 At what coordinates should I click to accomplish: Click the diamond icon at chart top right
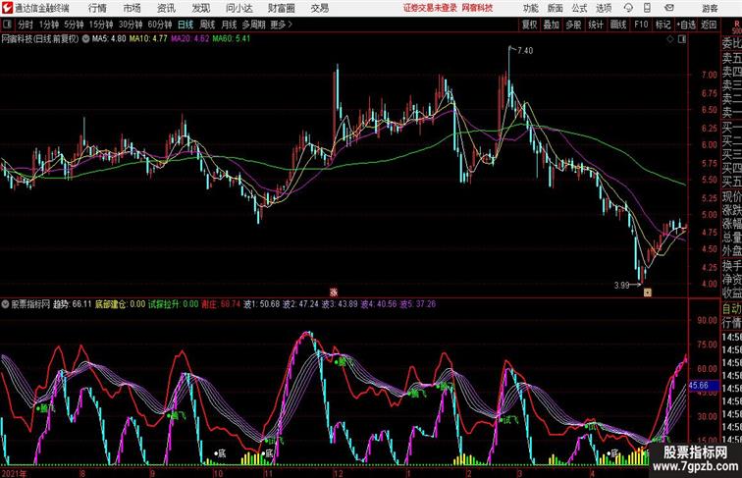pos(670,39)
